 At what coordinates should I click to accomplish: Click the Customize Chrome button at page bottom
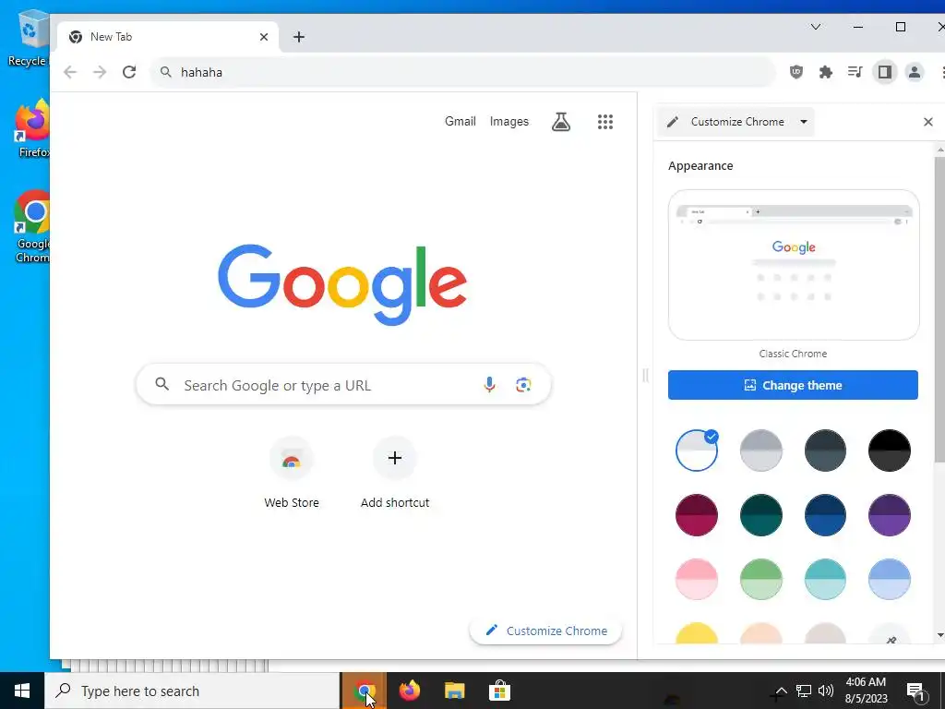coord(546,631)
